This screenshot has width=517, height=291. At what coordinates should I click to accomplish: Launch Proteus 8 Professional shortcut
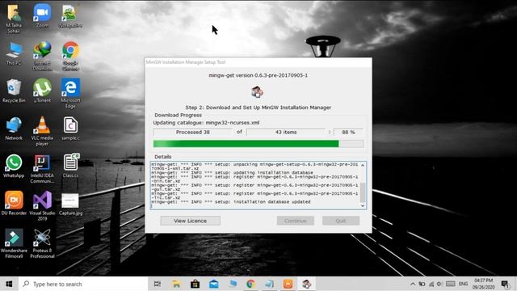pyautogui.click(x=42, y=243)
